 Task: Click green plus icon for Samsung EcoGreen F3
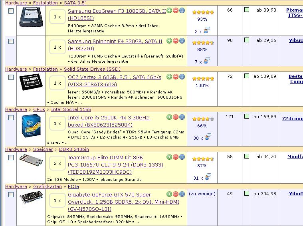coord(169,10)
